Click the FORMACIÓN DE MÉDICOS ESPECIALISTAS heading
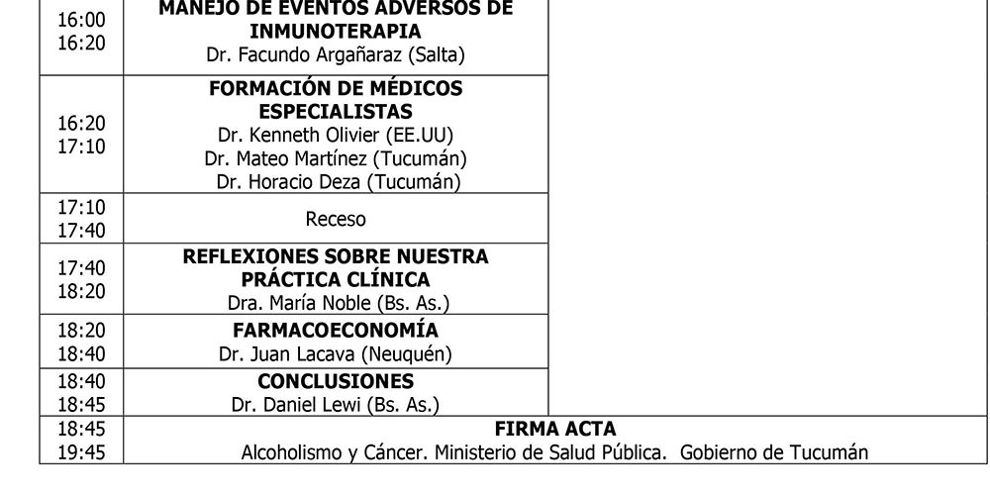Image resolution: width=990 pixels, height=495 pixels. (x=336, y=100)
